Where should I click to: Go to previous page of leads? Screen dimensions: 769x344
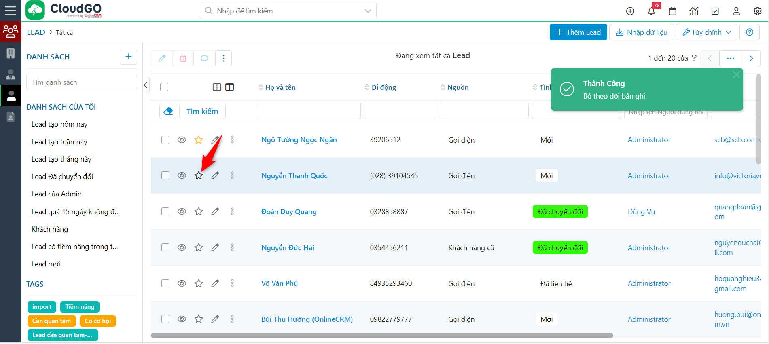pos(710,58)
